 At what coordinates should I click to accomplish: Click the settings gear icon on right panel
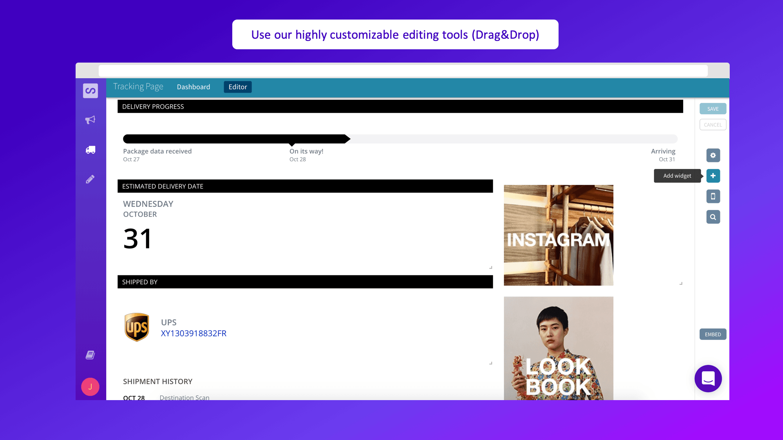point(712,155)
